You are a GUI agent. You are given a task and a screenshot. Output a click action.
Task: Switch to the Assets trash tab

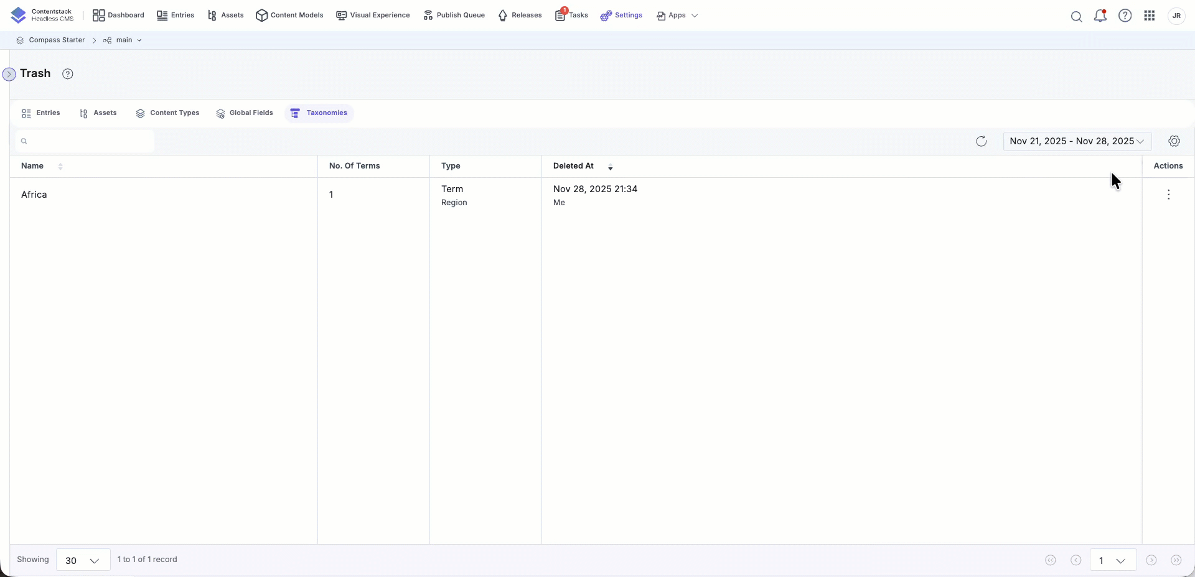pos(98,113)
